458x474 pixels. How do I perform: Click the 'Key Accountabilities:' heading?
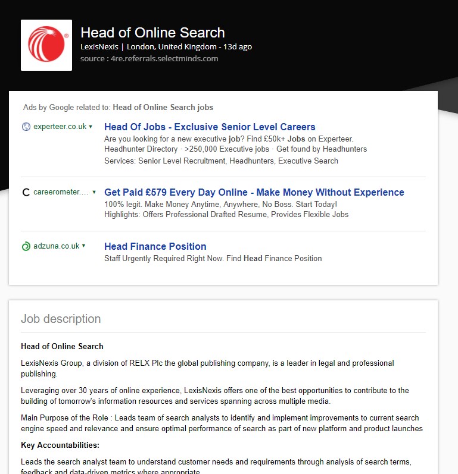click(60, 445)
